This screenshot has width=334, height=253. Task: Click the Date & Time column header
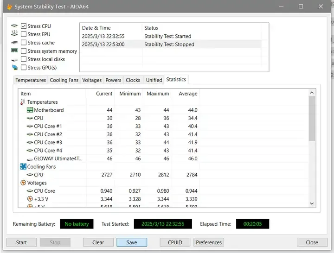[111, 28]
